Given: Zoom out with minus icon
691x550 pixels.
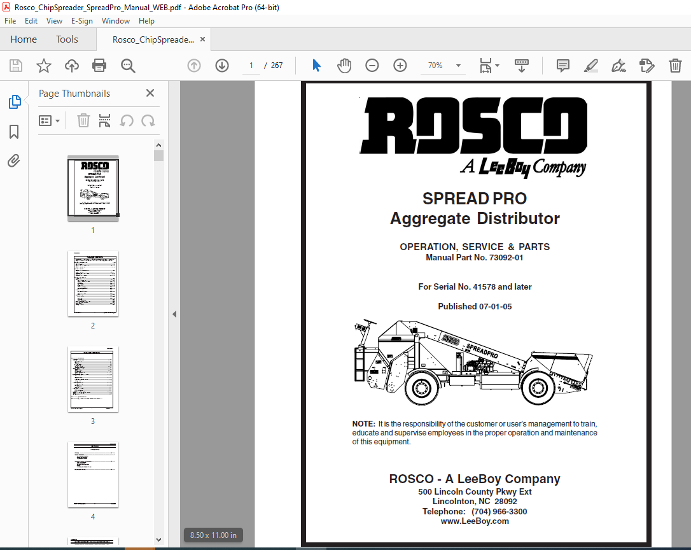Looking at the screenshot, I should (x=372, y=66).
